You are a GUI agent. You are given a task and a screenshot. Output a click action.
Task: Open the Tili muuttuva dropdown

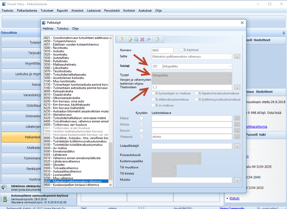point(174,168)
